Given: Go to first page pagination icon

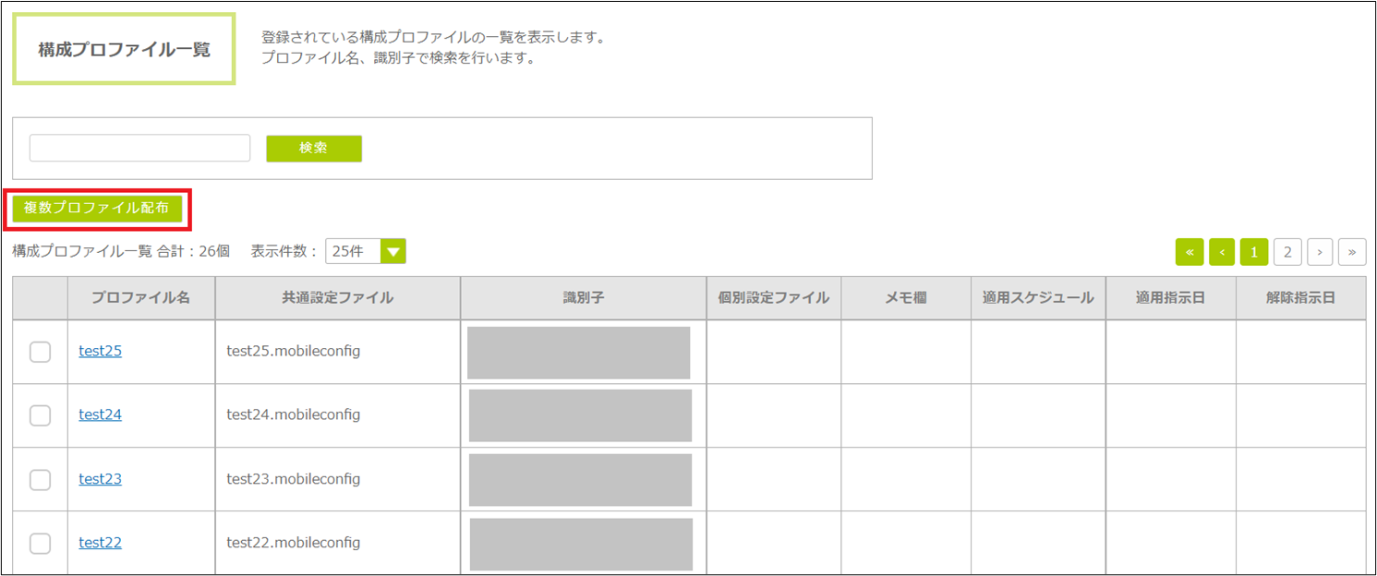Looking at the screenshot, I should coord(1190,251).
